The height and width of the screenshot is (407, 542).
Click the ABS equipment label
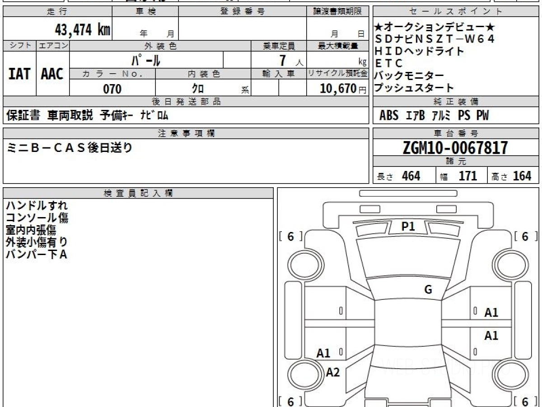coord(389,116)
